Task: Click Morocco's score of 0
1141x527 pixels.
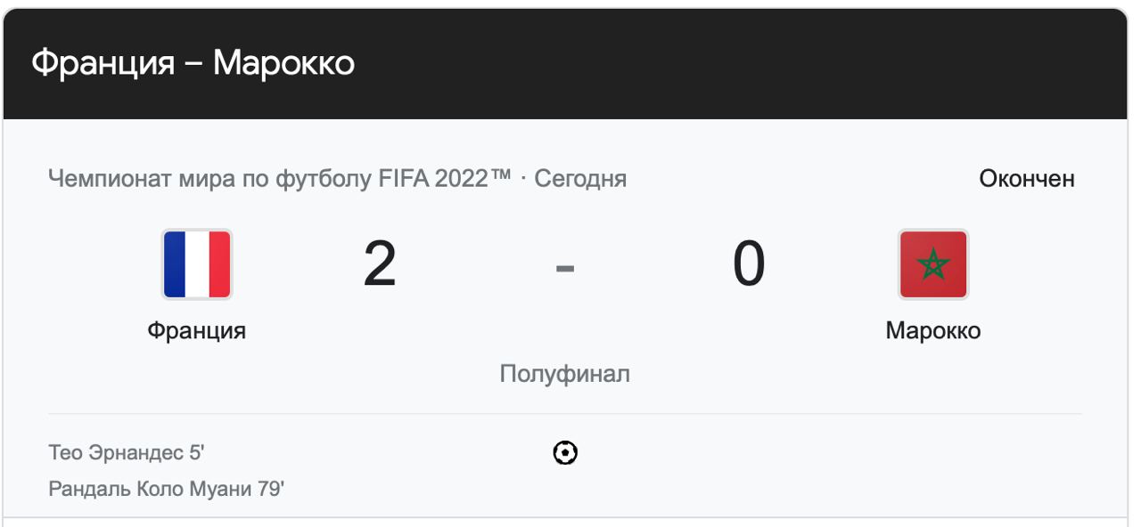Action: pos(749,264)
